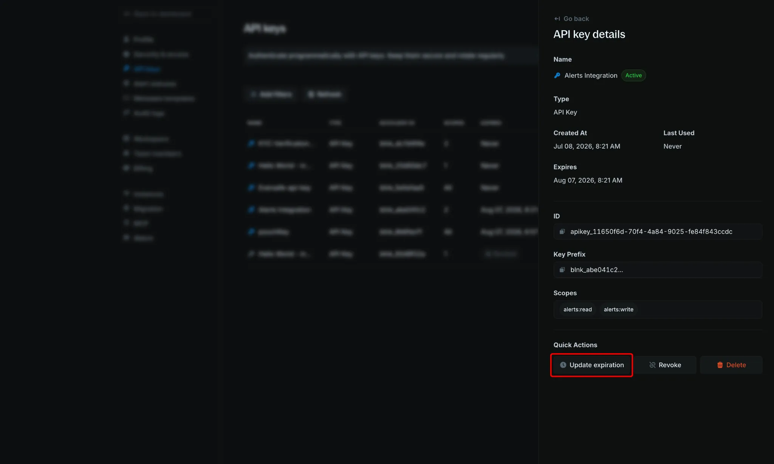Click the clock icon on Update expiration
Screen dimensions: 774x464
pos(563,365)
